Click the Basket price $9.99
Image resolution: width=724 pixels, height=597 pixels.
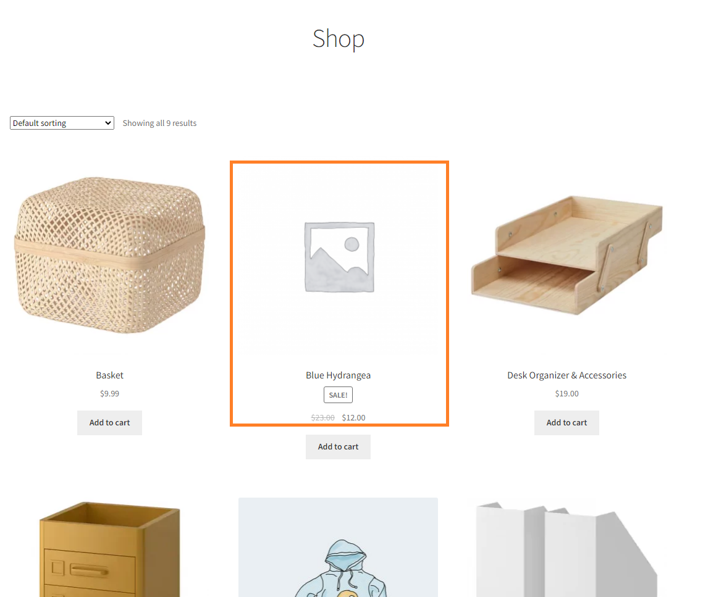tap(110, 393)
